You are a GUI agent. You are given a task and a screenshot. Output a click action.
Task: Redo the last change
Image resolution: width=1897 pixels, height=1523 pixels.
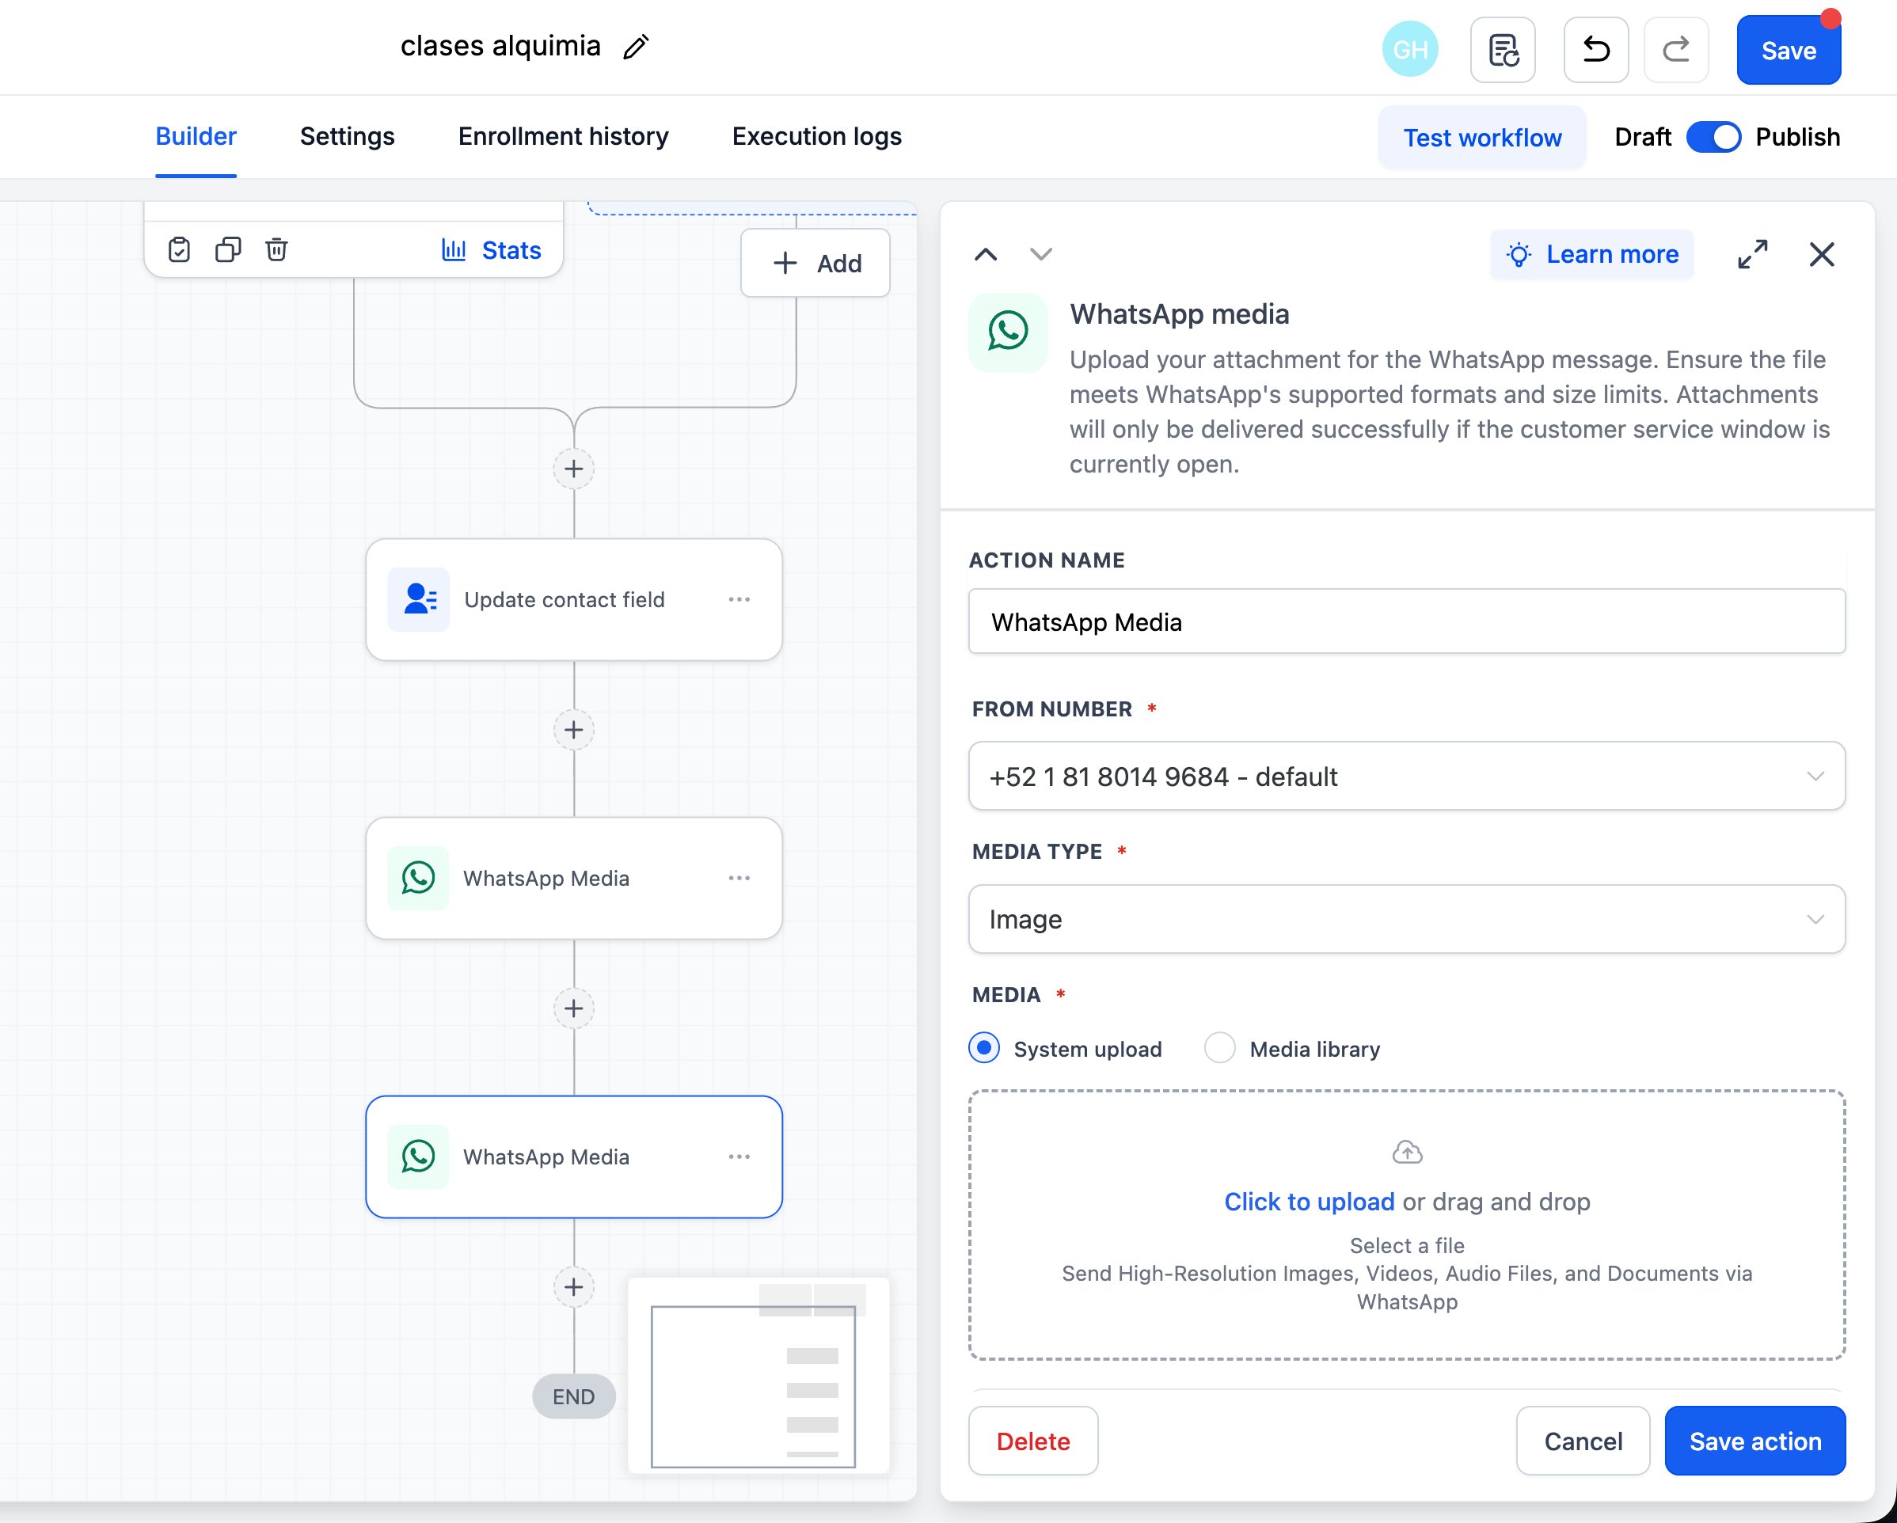pos(1676,50)
